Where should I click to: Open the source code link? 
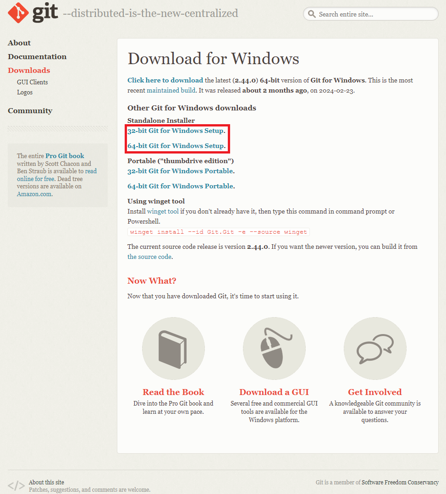coord(149,257)
